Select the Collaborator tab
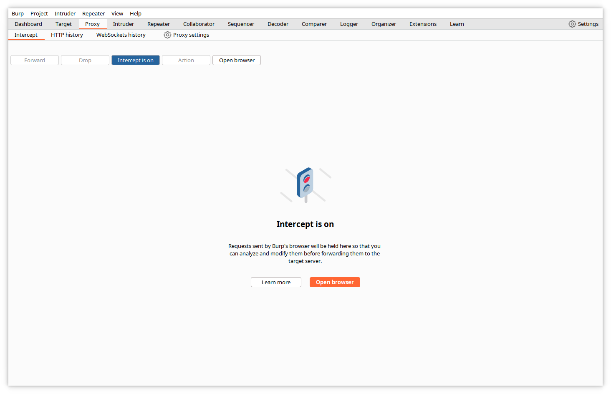The image size is (611, 394). click(x=199, y=24)
